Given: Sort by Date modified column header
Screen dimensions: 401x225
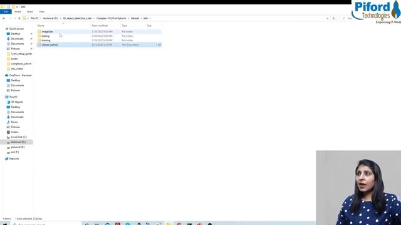Looking at the screenshot, I should [100, 26].
